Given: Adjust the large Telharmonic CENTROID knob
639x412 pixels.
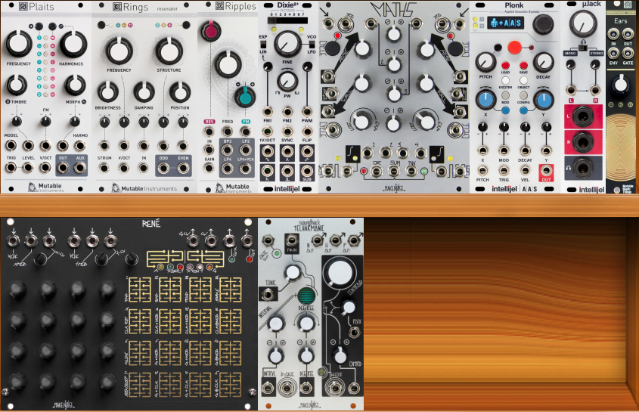Looking at the screenshot, I should 340,272.
